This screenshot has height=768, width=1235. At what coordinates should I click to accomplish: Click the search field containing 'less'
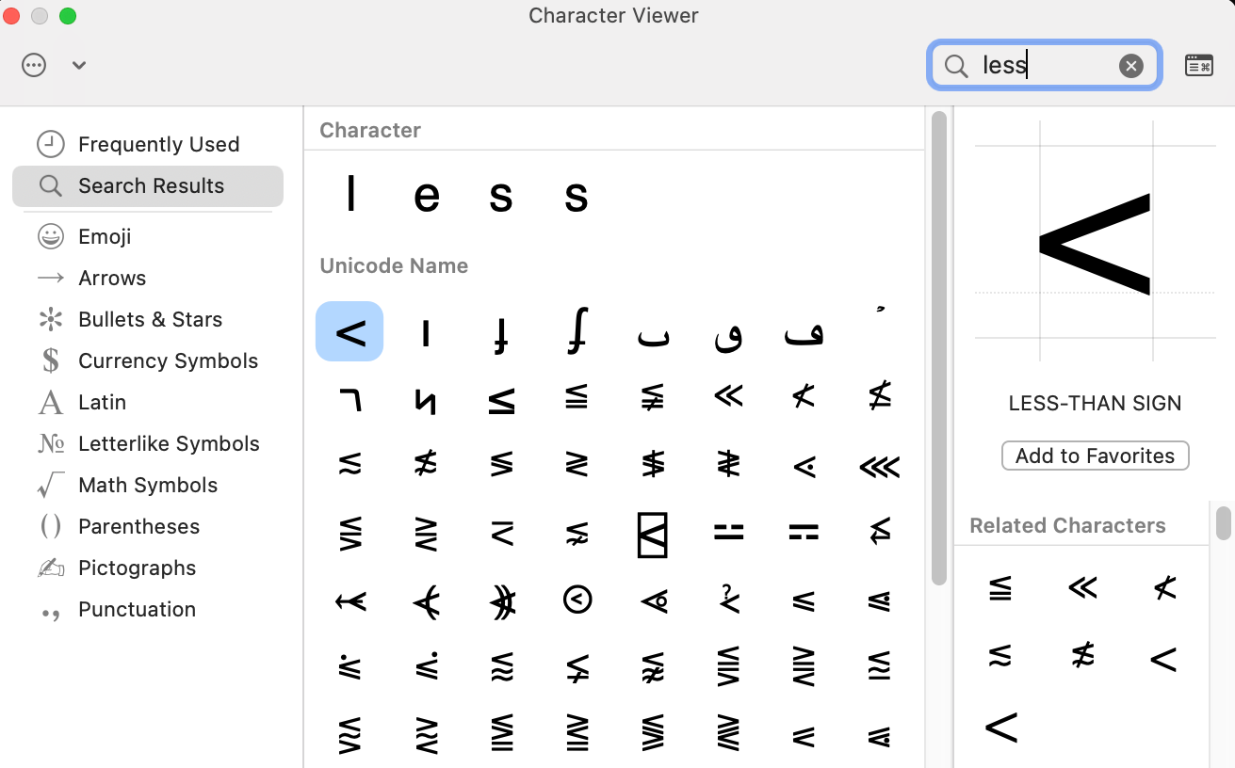(x=1044, y=65)
